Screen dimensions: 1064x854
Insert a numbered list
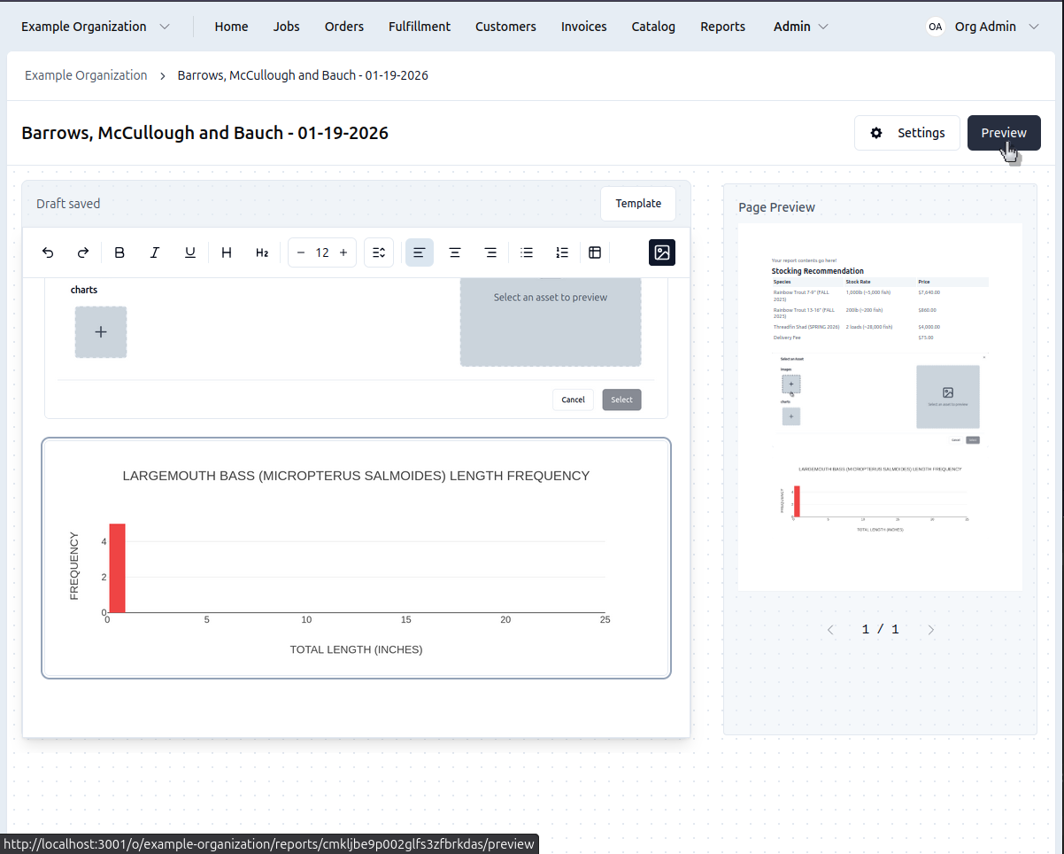click(562, 252)
